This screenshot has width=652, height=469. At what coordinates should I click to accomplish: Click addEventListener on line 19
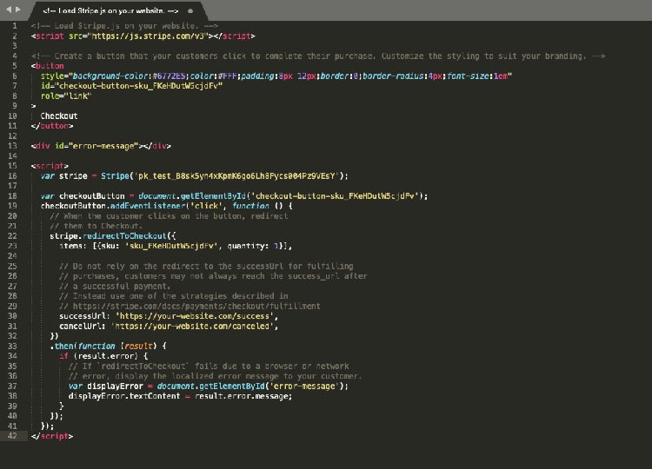[148, 206]
